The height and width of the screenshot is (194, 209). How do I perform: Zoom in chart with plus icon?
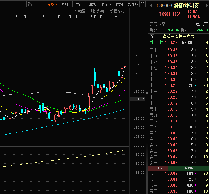click(x=36, y=4)
